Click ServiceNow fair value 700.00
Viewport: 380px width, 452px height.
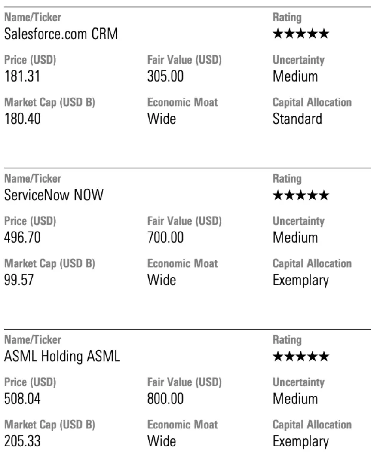pos(165,238)
